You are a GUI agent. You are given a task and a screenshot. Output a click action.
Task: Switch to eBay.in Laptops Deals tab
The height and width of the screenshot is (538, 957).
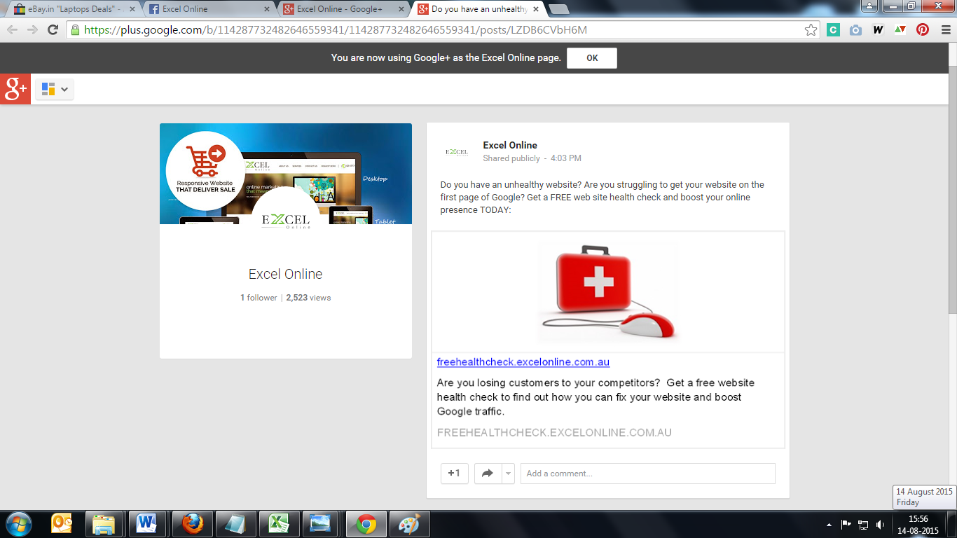[x=72, y=9]
